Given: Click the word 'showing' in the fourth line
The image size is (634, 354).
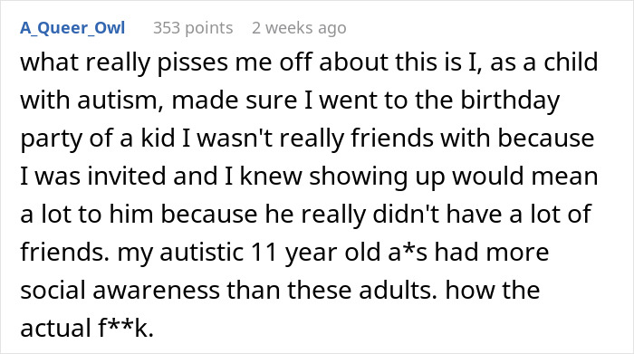Looking at the screenshot, I should 358,177.
